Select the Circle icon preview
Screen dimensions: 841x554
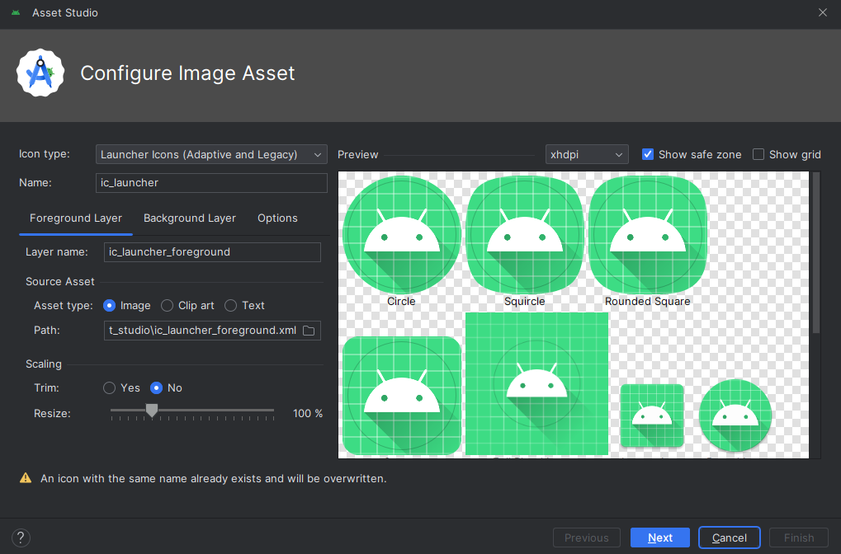pos(402,235)
